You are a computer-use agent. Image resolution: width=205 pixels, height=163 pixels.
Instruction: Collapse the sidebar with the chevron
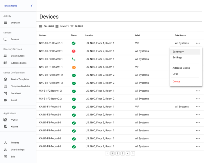[x=32, y=6]
